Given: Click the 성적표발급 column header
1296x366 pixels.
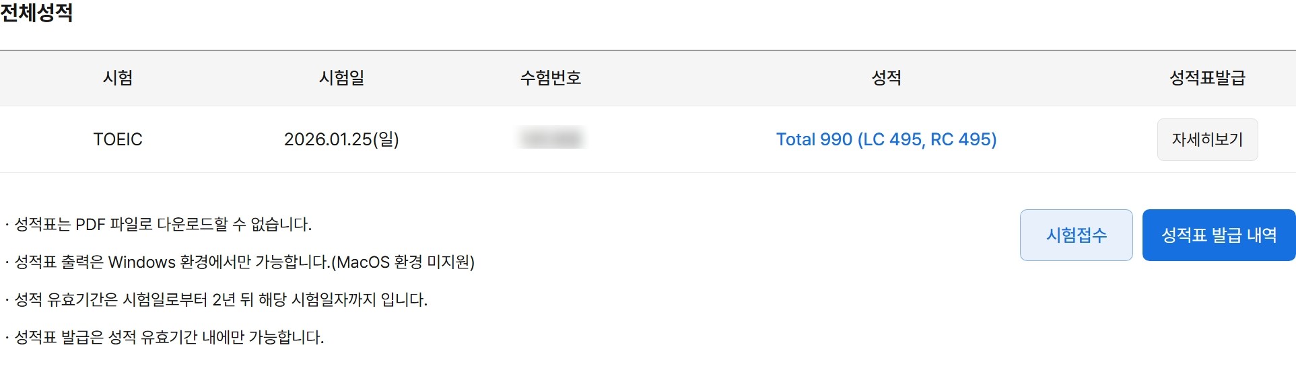Looking at the screenshot, I should [x=1207, y=78].
